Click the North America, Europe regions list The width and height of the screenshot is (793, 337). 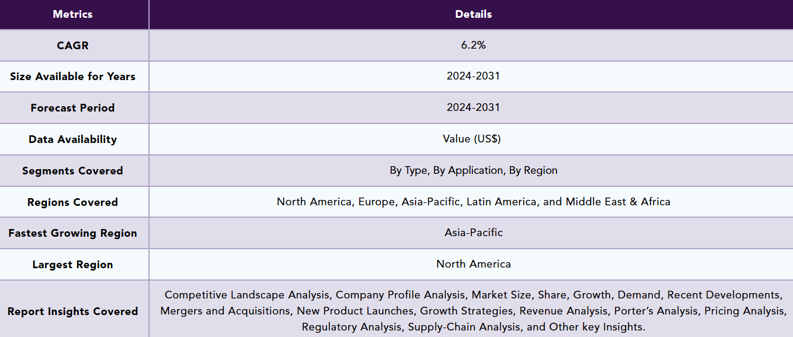click(x=473, y=202)
